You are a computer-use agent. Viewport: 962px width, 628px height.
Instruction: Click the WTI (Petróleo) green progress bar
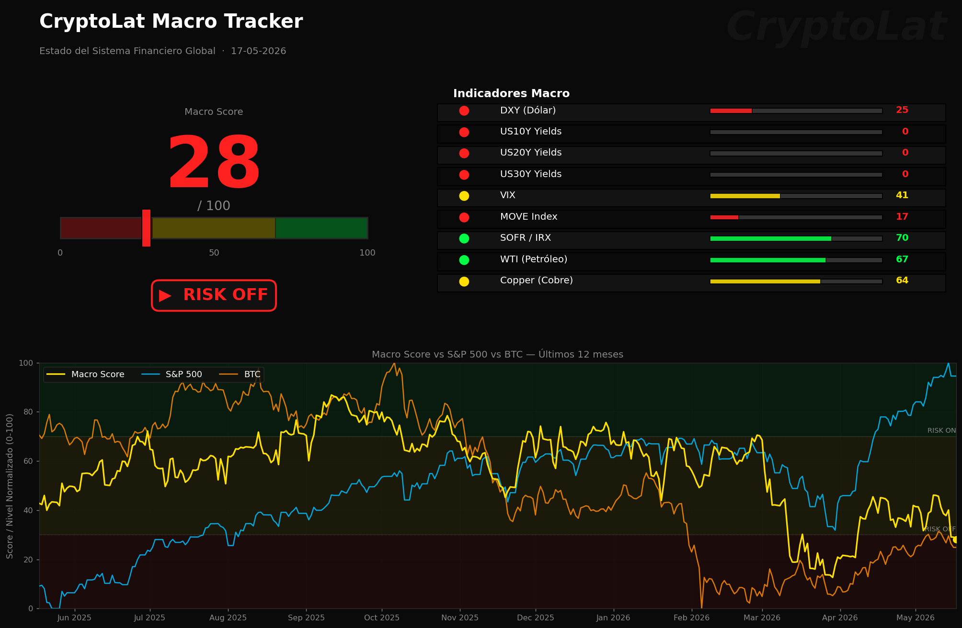click(796, 260)
